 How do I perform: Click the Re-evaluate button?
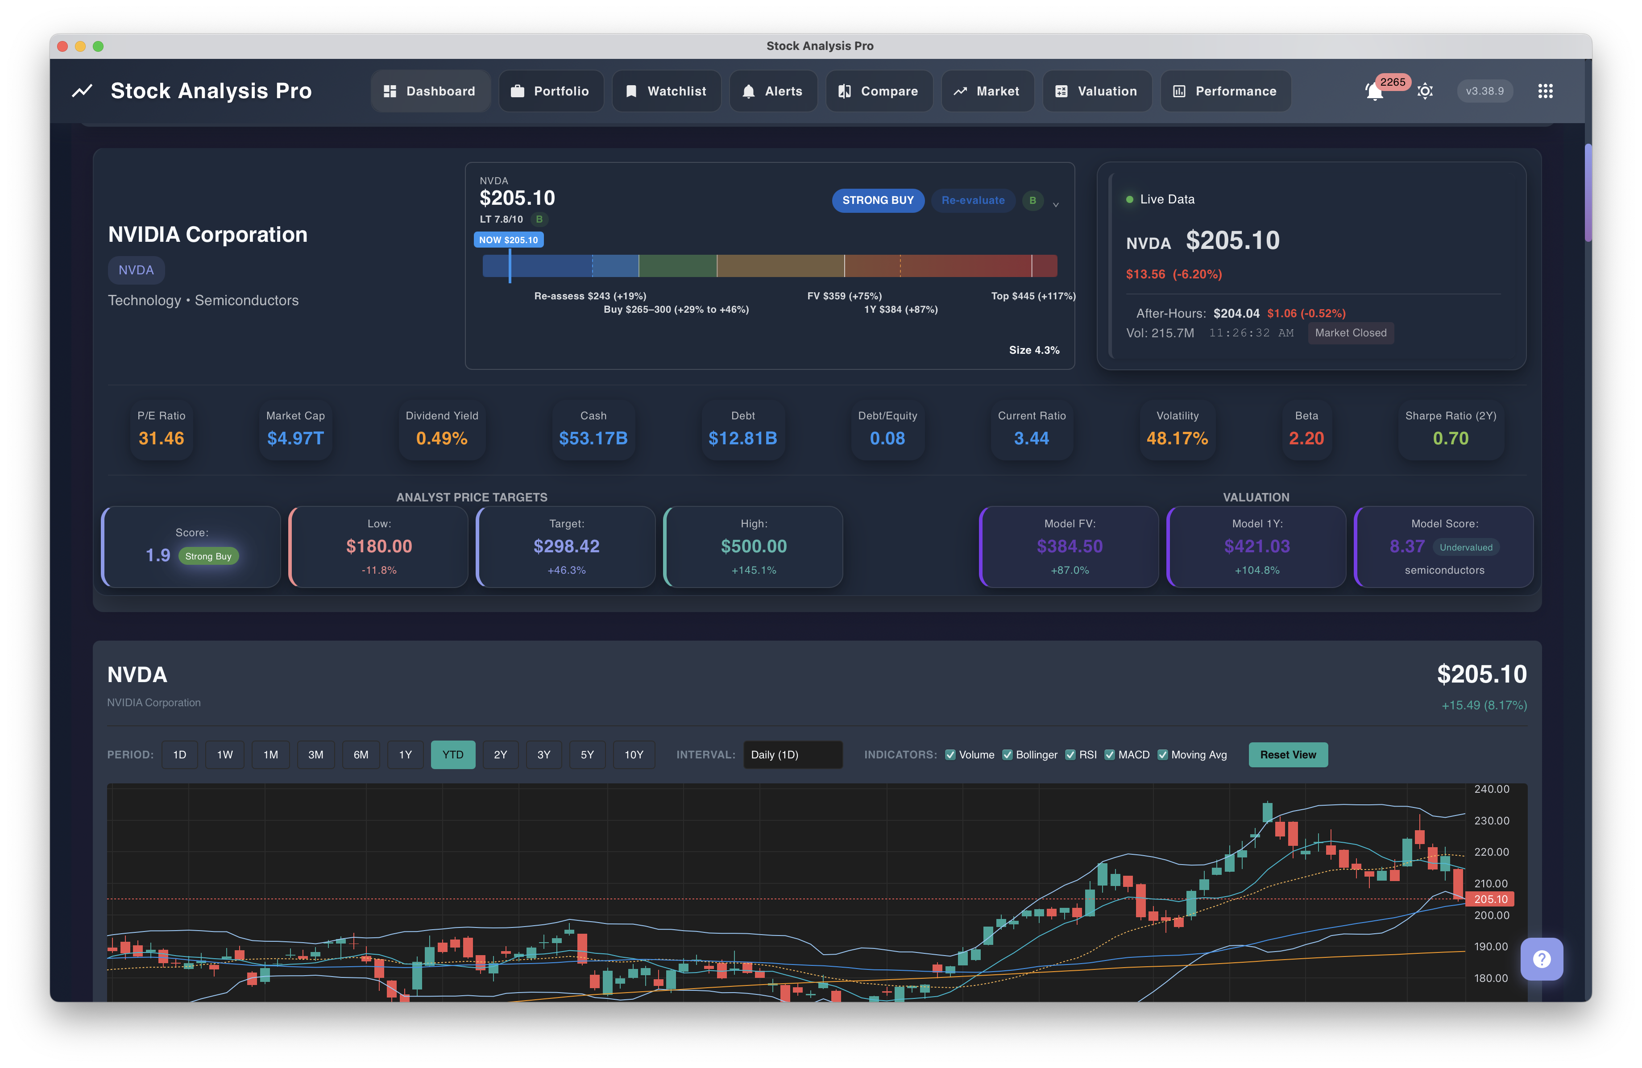973,200
